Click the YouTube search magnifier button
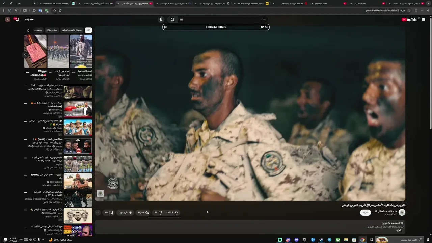 pos(172,19)
